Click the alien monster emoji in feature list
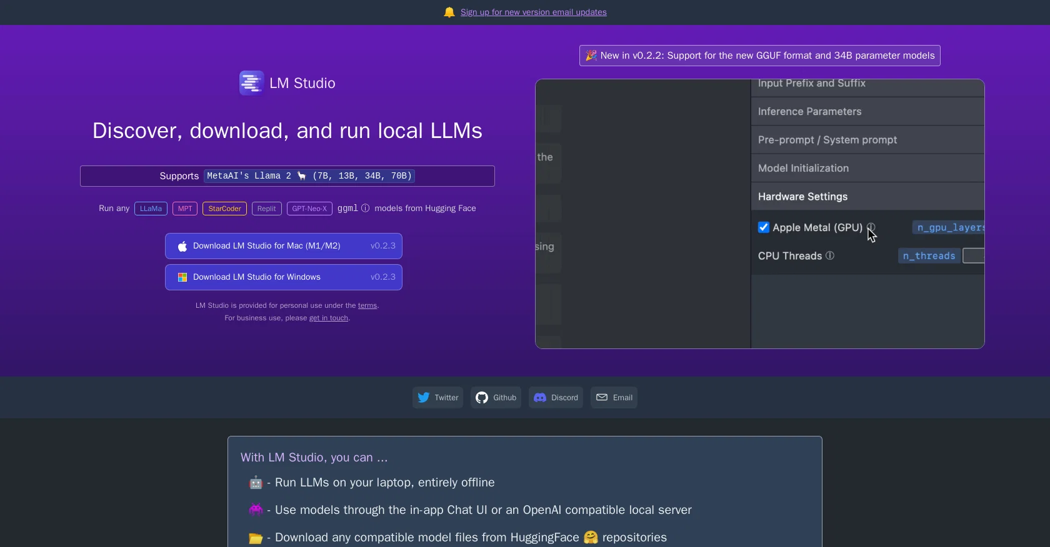This screenshot has height=547, width=1050. 256,510
